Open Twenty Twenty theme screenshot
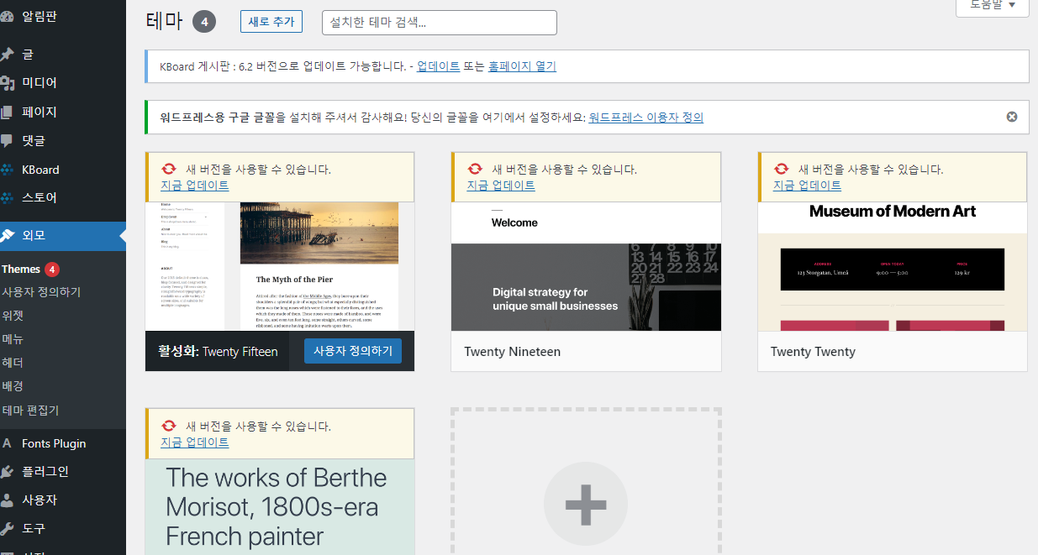 pyautogui.click(x=893, y=266)
